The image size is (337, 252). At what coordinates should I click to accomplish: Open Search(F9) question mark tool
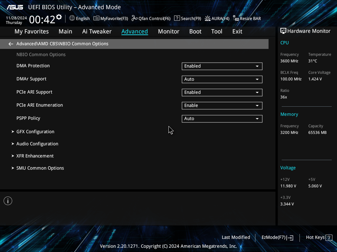(187, 19)
